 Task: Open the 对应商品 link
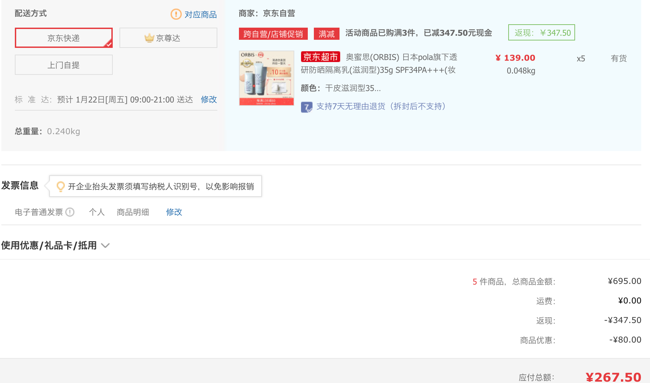click(200, 14)
